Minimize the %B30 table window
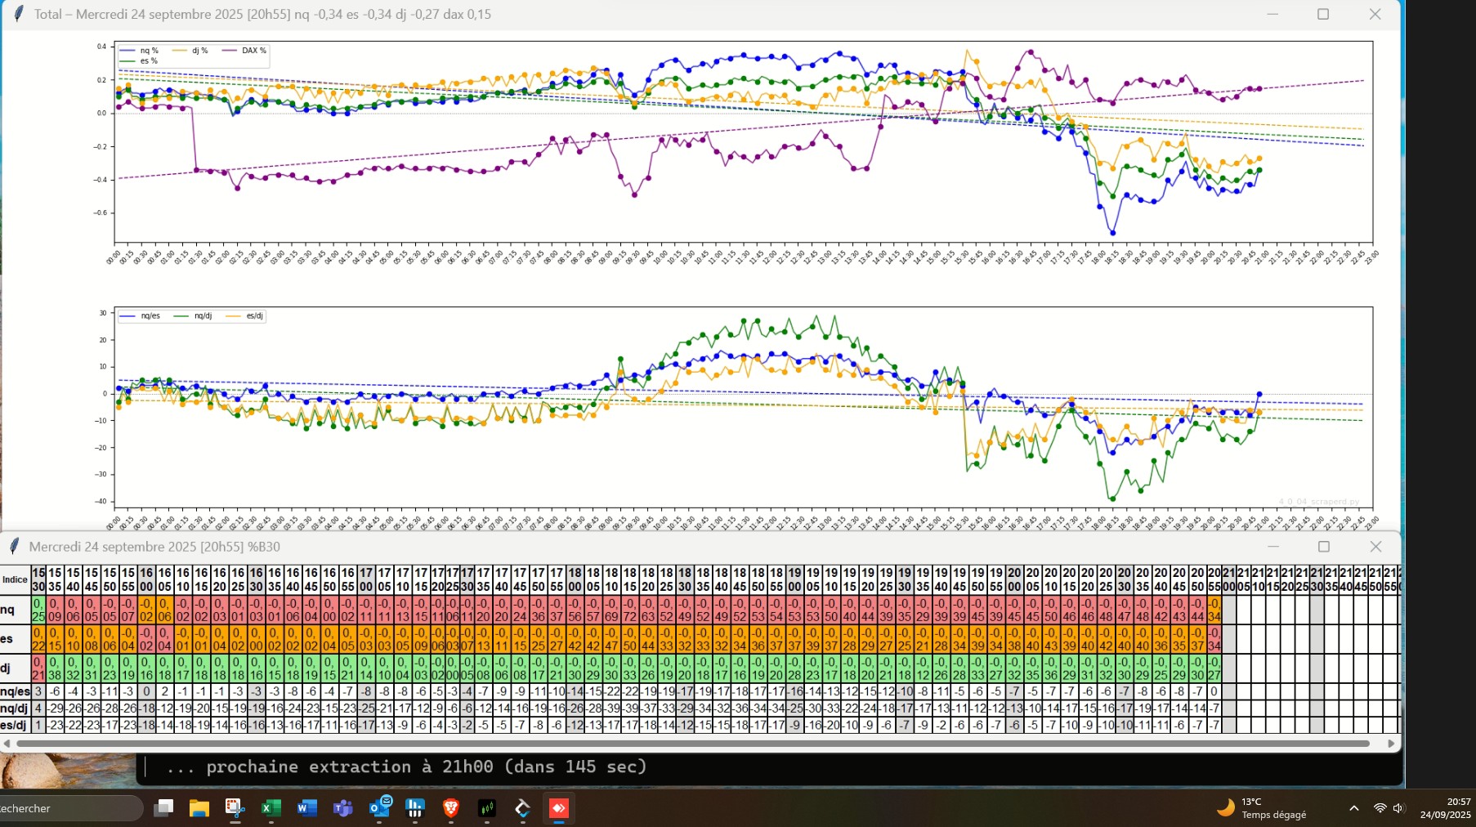This screenshot has width=1476, height=827. pos(1273,546)
